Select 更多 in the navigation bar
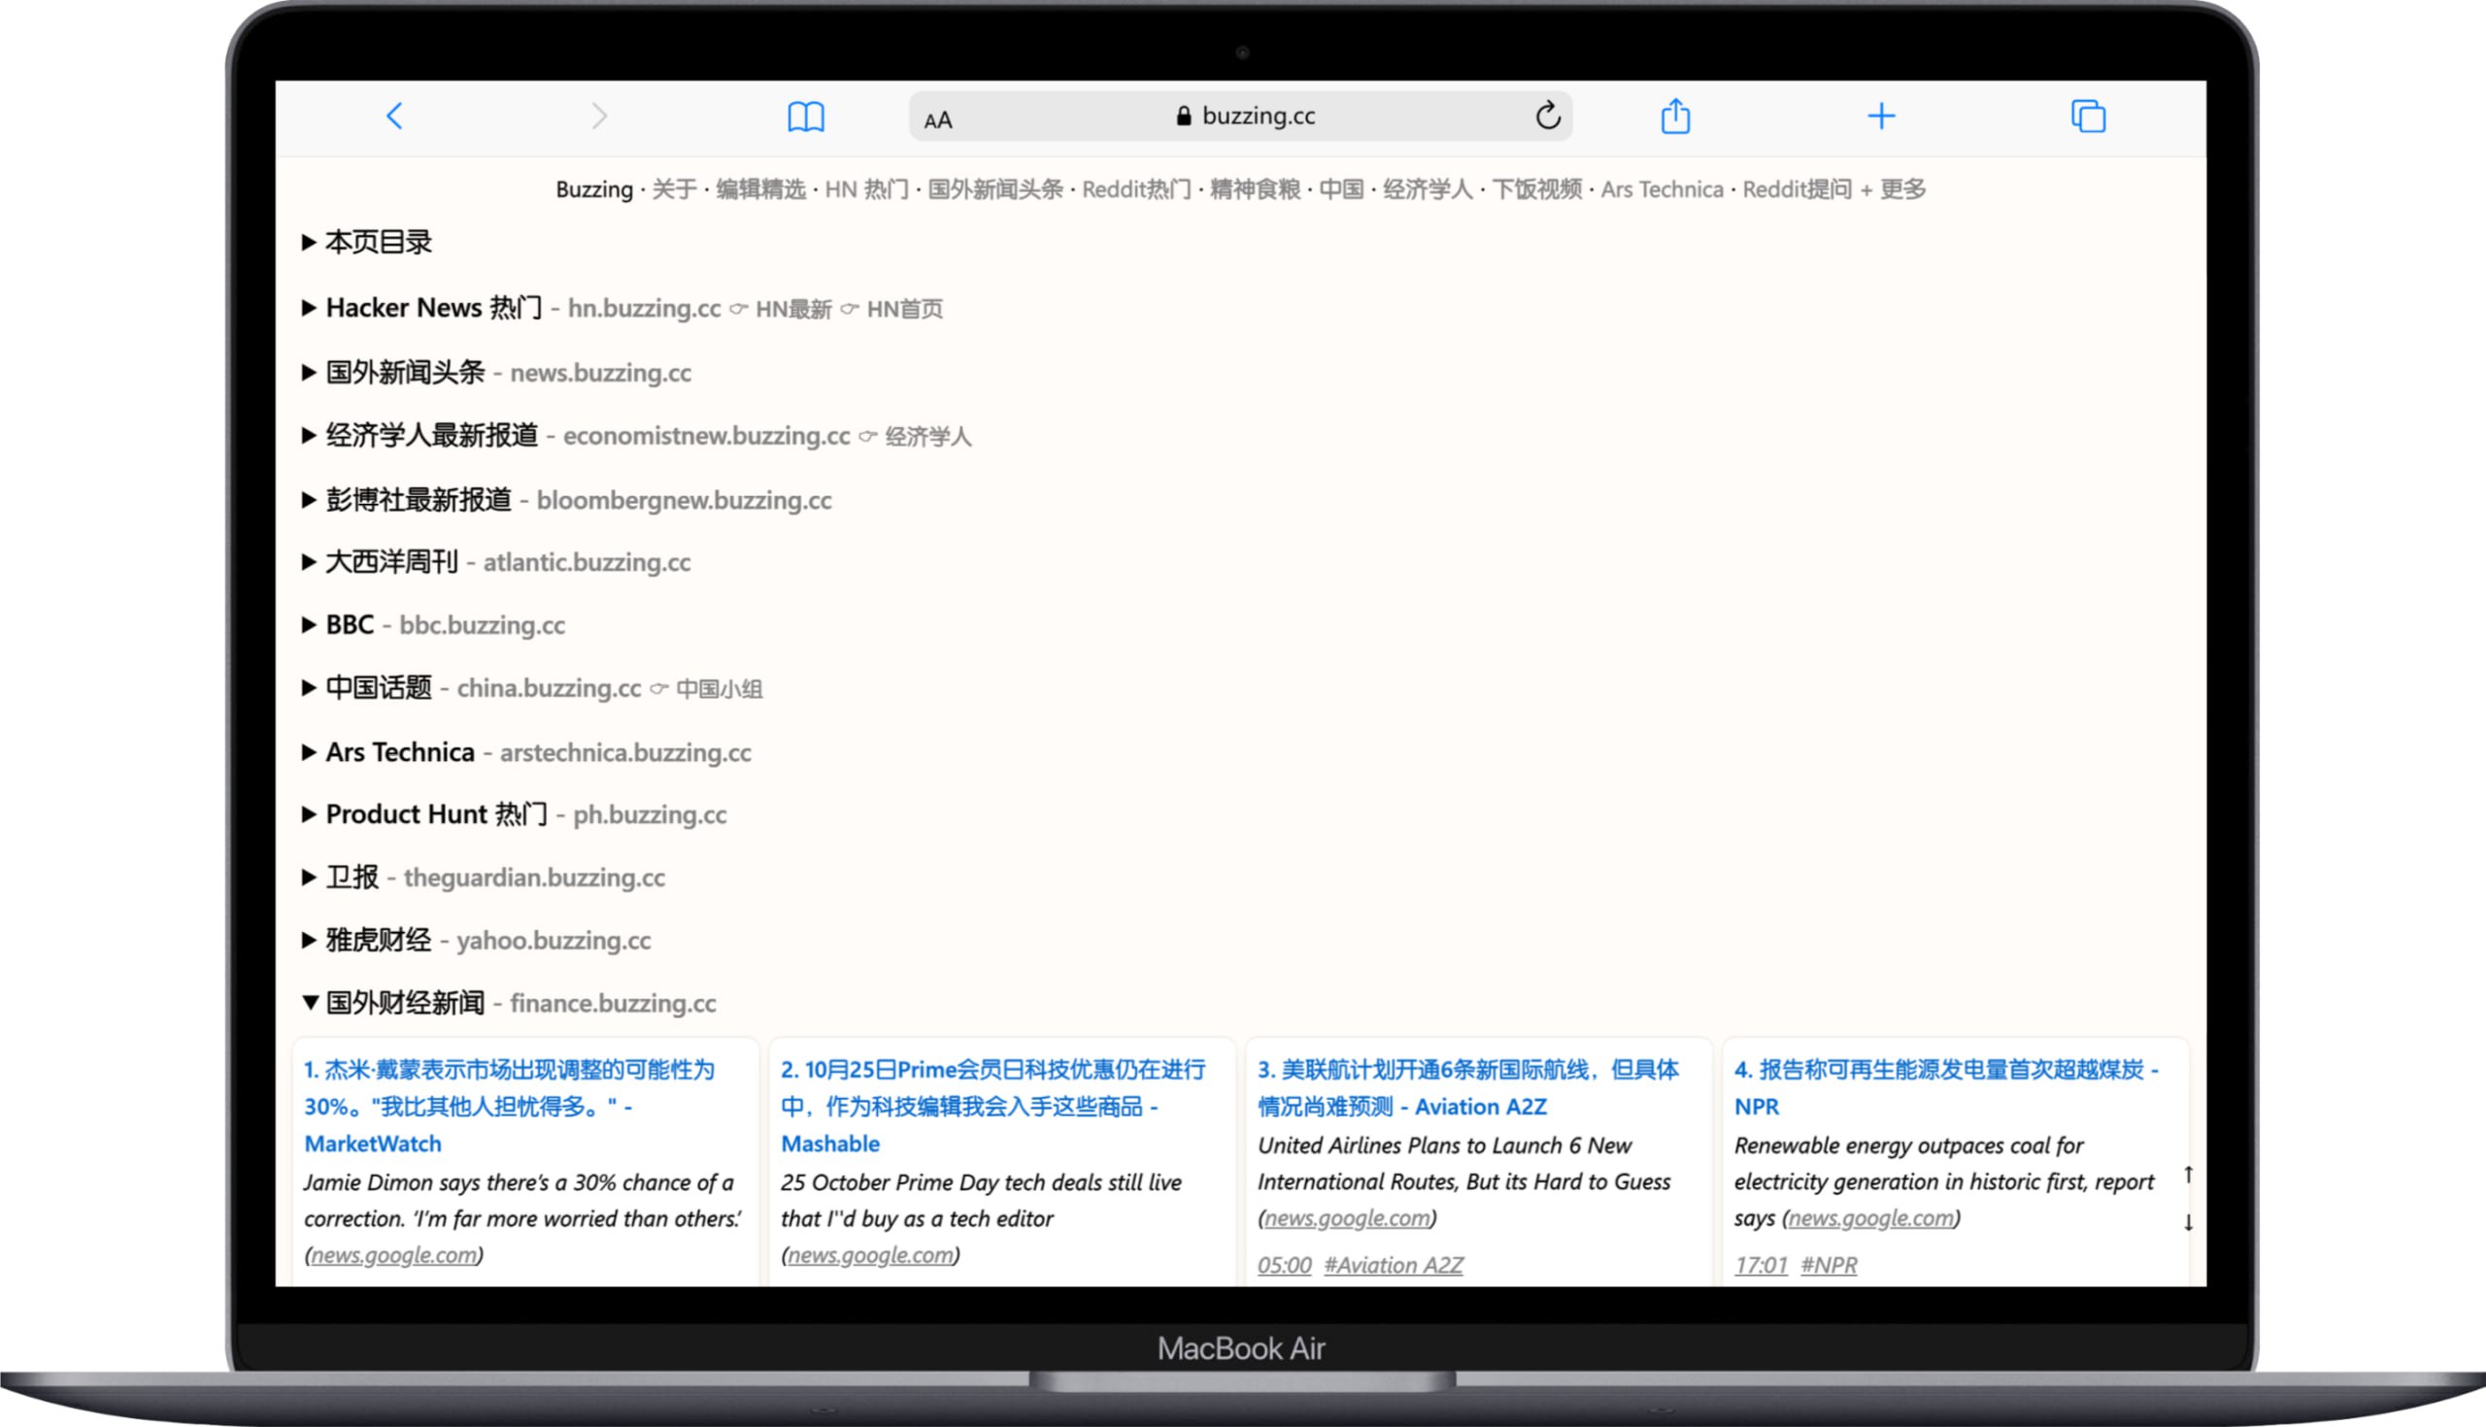This screenshot has width=2486, height=1427. 1901,189
